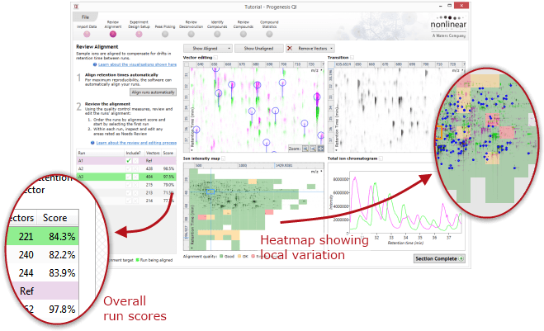The width and height of the screenshot is (544, 331).
Task: Click the exclude X box for run A3
Action: [x=135, y=177]
